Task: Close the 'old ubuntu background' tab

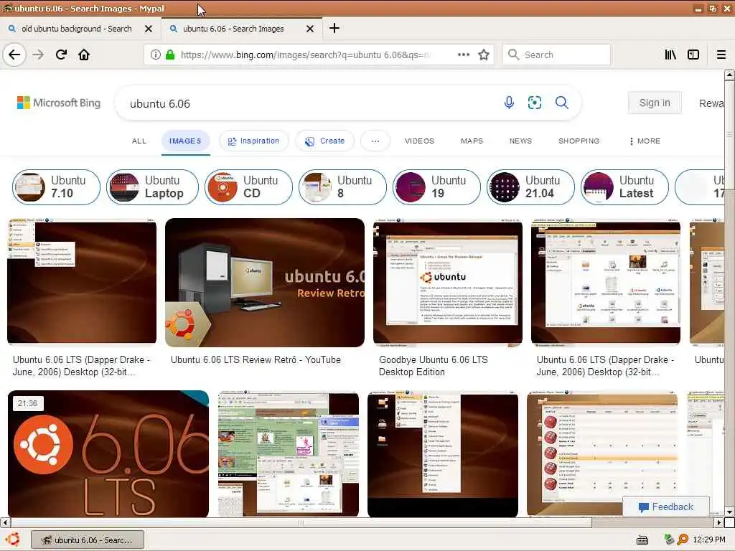Action: pos(149,29)
